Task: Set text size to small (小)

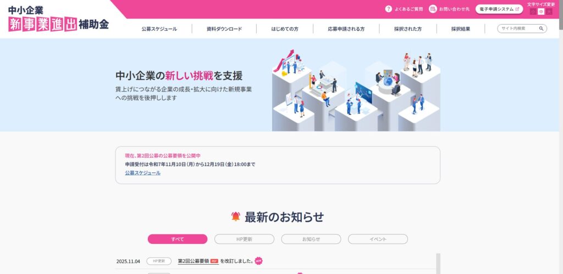Action: click(533, 12)
